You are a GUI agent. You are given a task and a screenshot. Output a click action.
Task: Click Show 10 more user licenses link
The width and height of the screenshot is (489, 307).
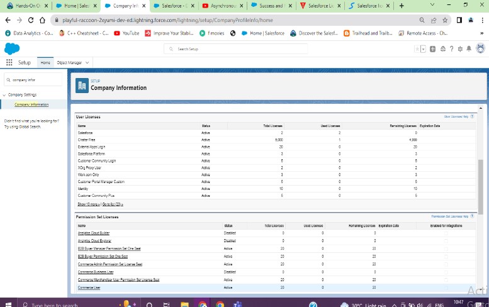pyautogui.click(x=89, y=204)
